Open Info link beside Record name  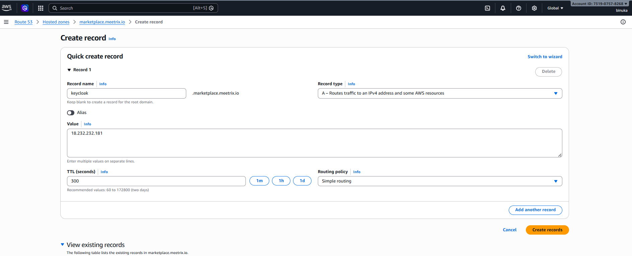click(x=103, y=84)
